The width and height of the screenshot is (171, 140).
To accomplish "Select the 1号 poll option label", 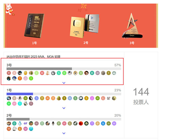I will (9, 90).
